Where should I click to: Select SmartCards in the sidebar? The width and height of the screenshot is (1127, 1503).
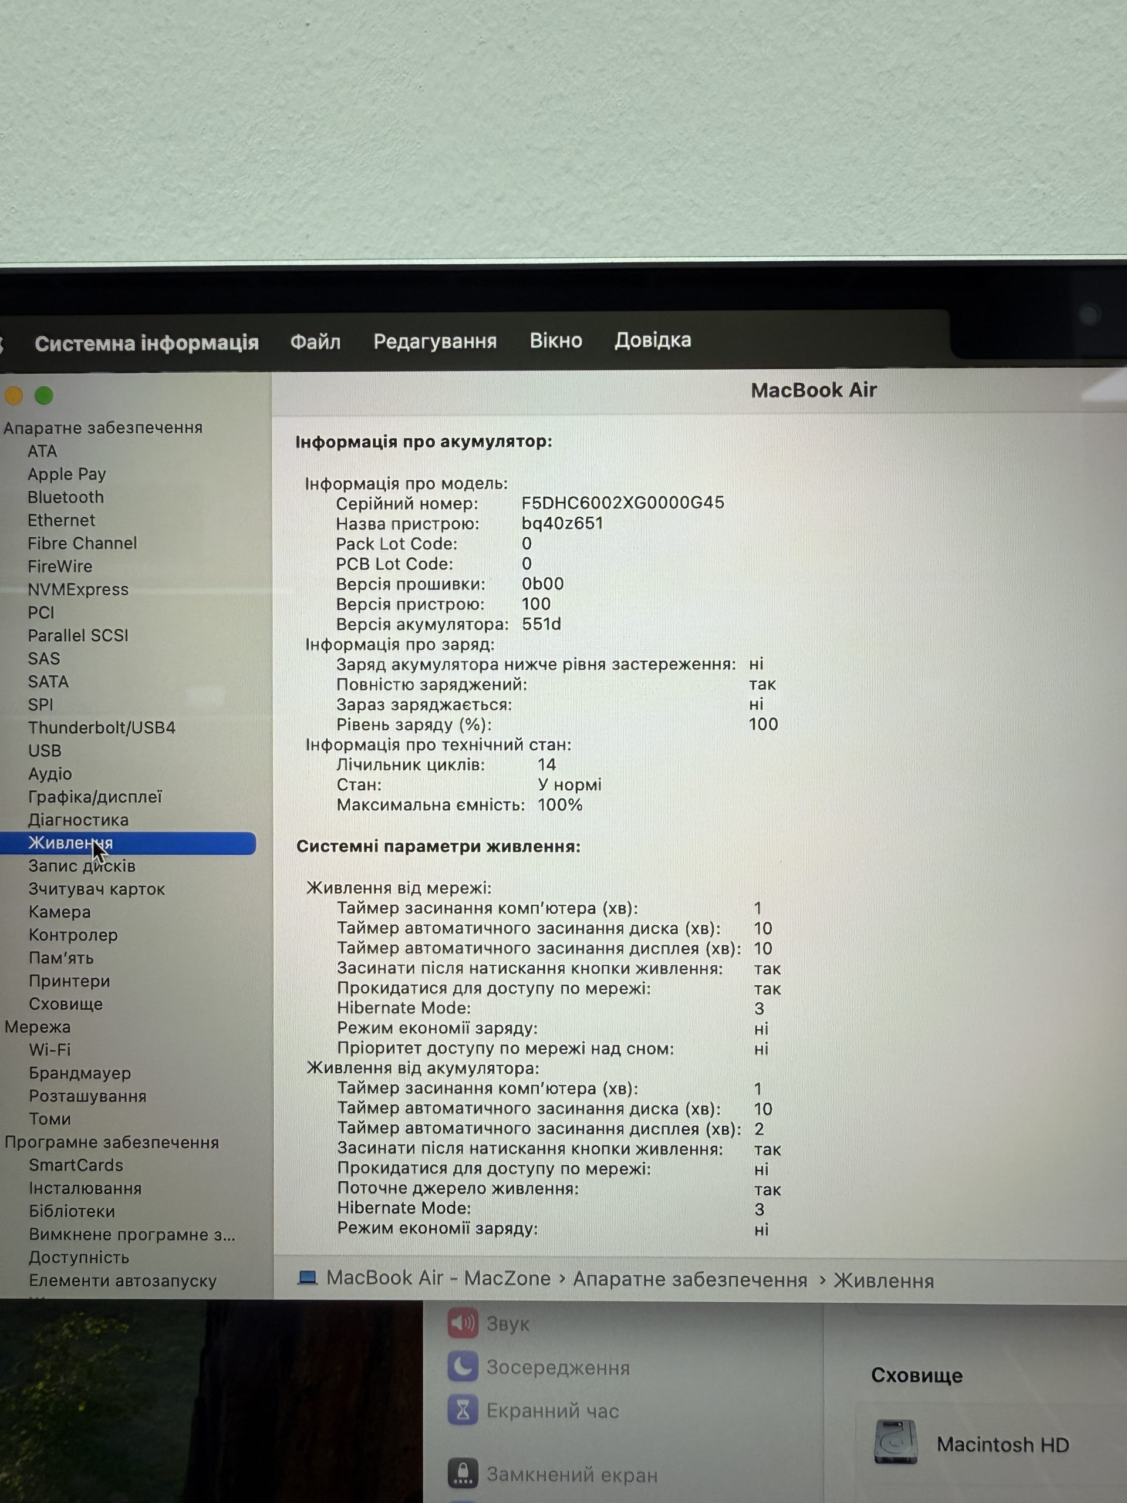tap(76, 1166)
